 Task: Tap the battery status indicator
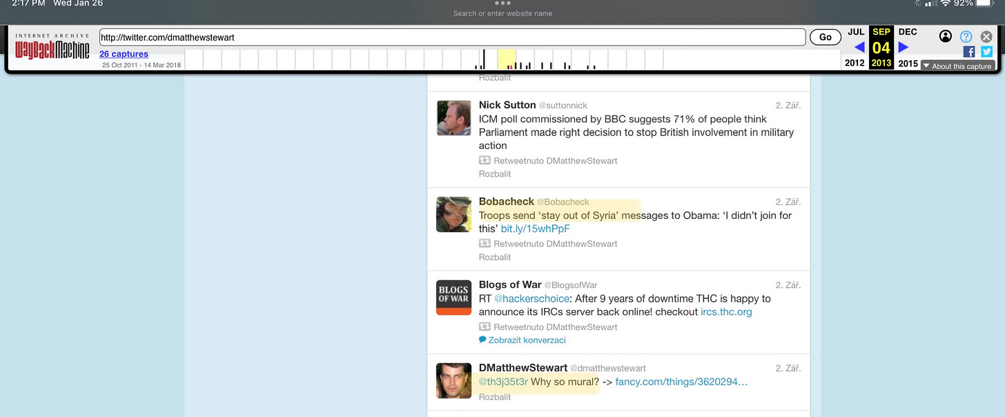[984, 3]
